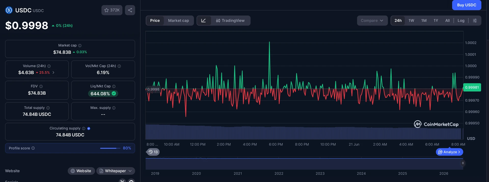Click the 21 Jun axis label

click(x=354, y=144)
